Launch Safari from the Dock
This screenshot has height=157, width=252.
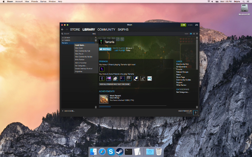tap(102, 152)
